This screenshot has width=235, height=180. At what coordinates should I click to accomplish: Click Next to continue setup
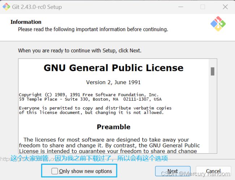[x=173, y=171]
